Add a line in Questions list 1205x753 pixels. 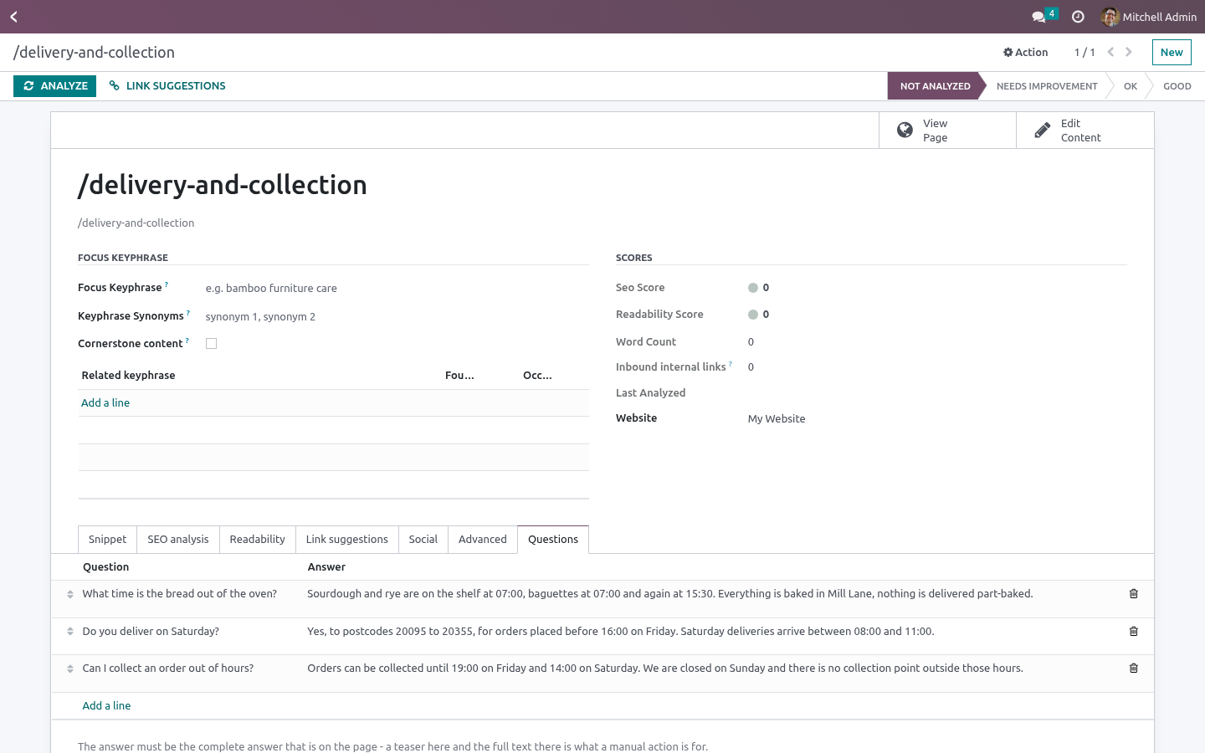click(x=106, y=705)
